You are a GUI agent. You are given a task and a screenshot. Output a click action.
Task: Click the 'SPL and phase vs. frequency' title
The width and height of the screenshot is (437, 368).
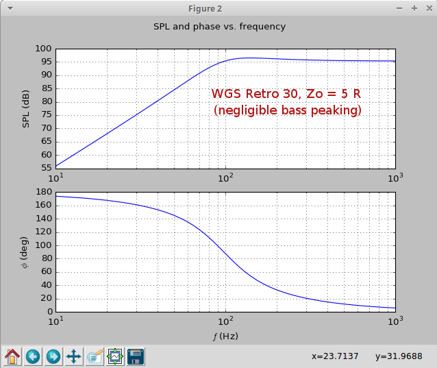[219, 27]
